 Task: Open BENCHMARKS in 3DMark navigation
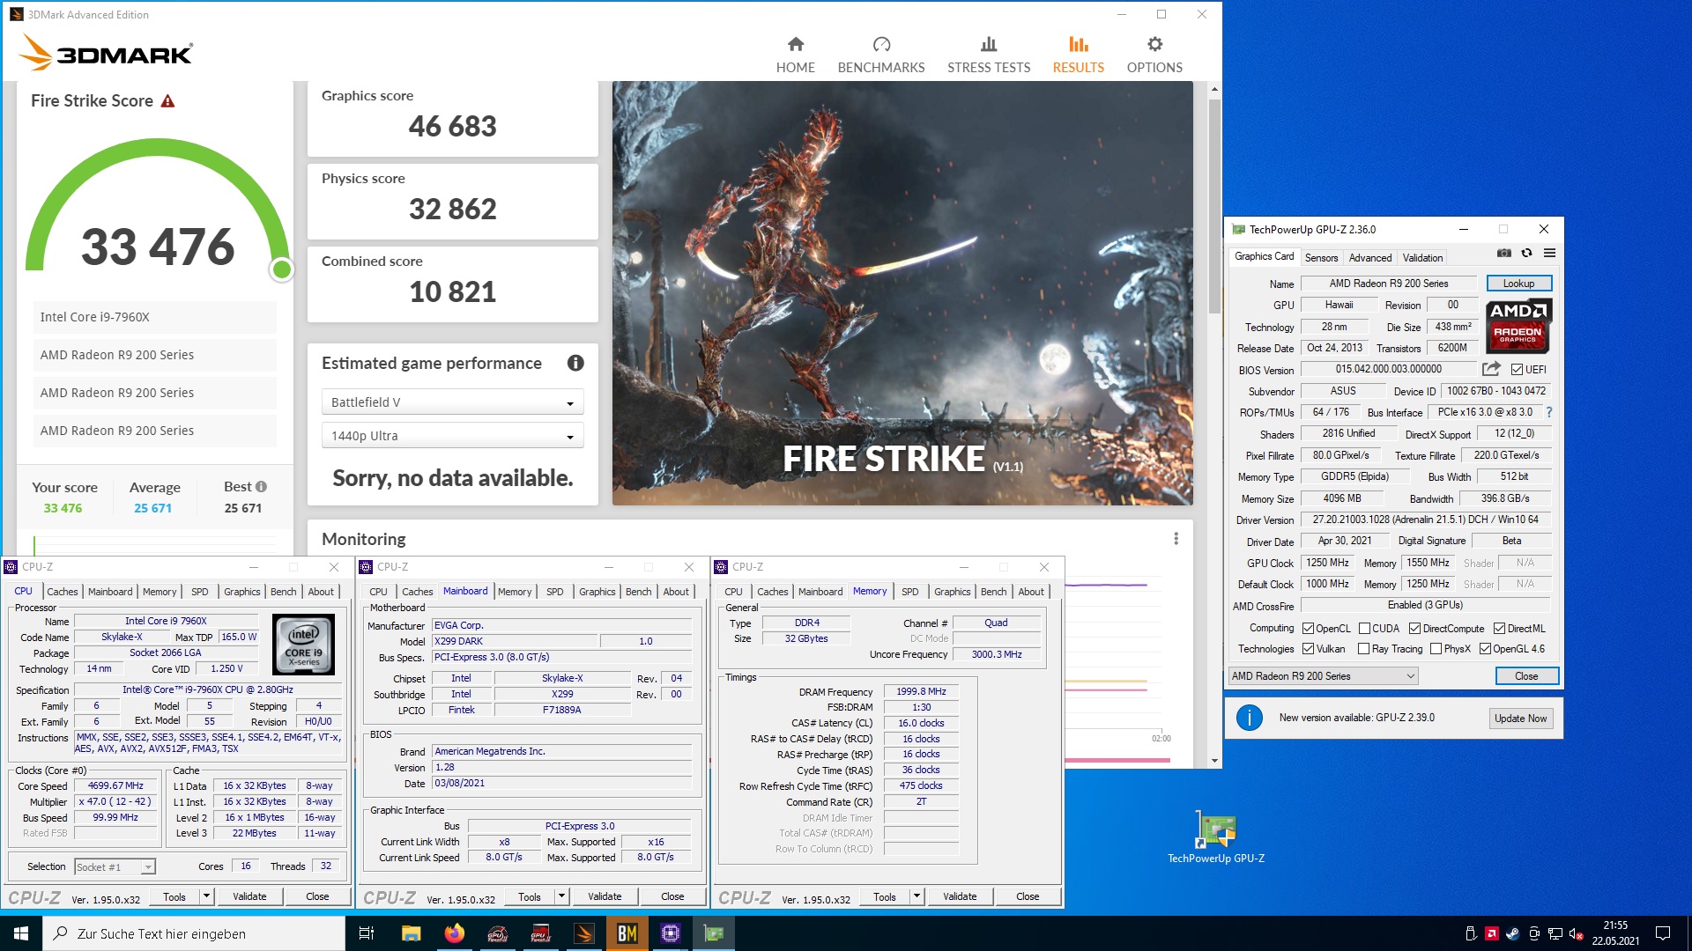point(880,55)
